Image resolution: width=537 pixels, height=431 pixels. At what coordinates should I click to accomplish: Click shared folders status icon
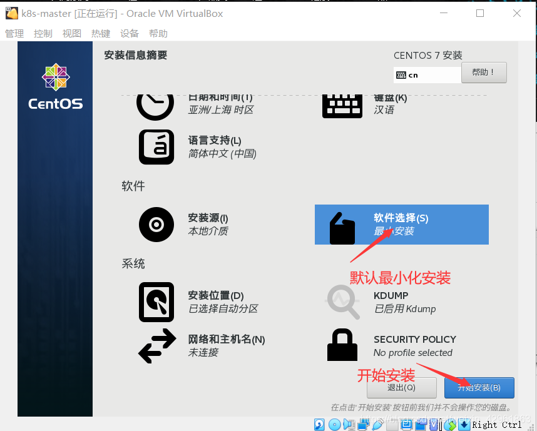click(x=392, y=425)
